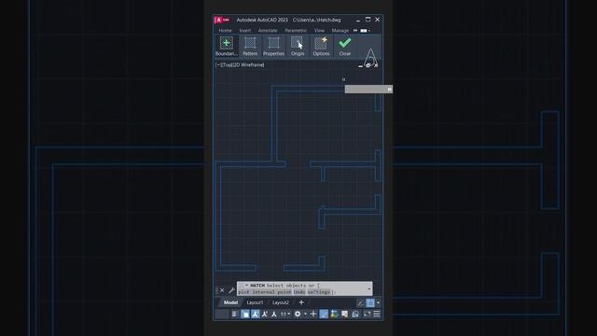Choose 'pick internal point' command option
Image resolution: width=597 pixels, height=336 pixels.
click(x=265, y=292)
